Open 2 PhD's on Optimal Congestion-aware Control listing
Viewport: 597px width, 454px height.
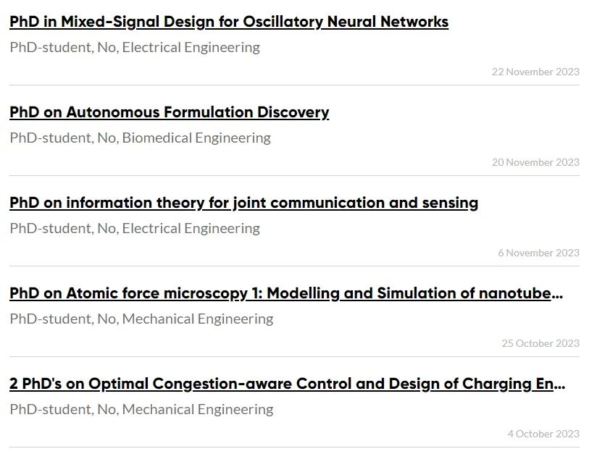287,384
